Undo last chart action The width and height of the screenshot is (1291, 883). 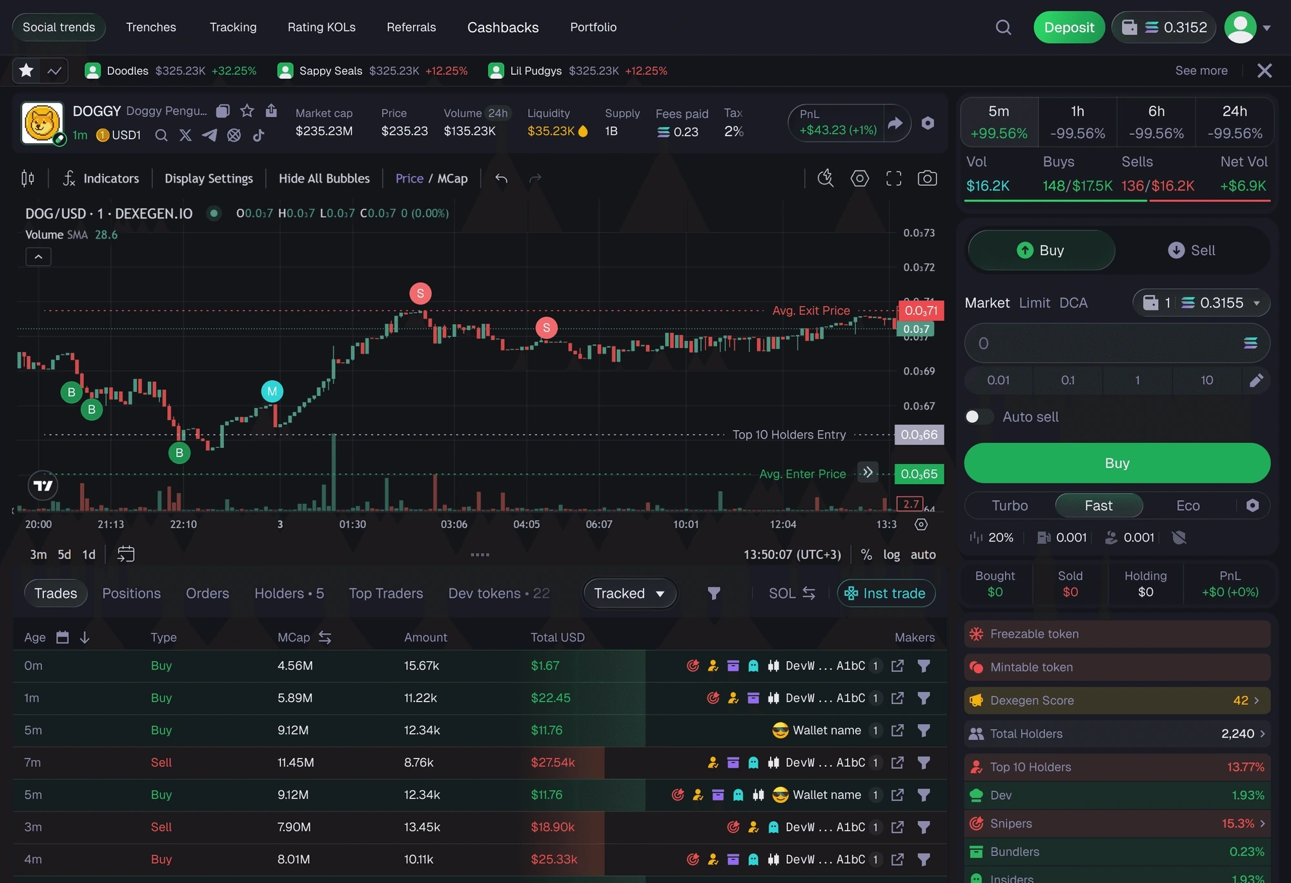[502, 178]
